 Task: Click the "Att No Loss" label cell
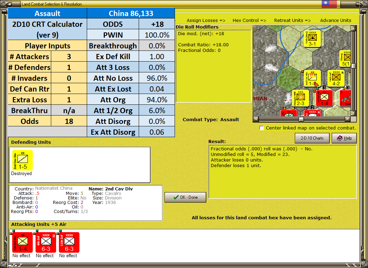[113, 78]
